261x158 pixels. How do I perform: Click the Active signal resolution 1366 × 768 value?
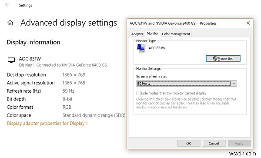pyautogui.click(x=74, y=83)
